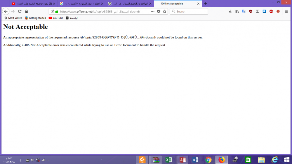292x164 pixels.
Task: Click the URL address bar text
Action: pyautogui.click(x=100, y=12)
